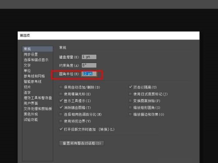Click the 圆角半径 field showing 12 pt

89,74
